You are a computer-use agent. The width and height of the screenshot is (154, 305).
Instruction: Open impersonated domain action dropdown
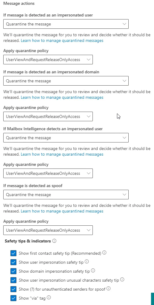click(x=66, y=81)
